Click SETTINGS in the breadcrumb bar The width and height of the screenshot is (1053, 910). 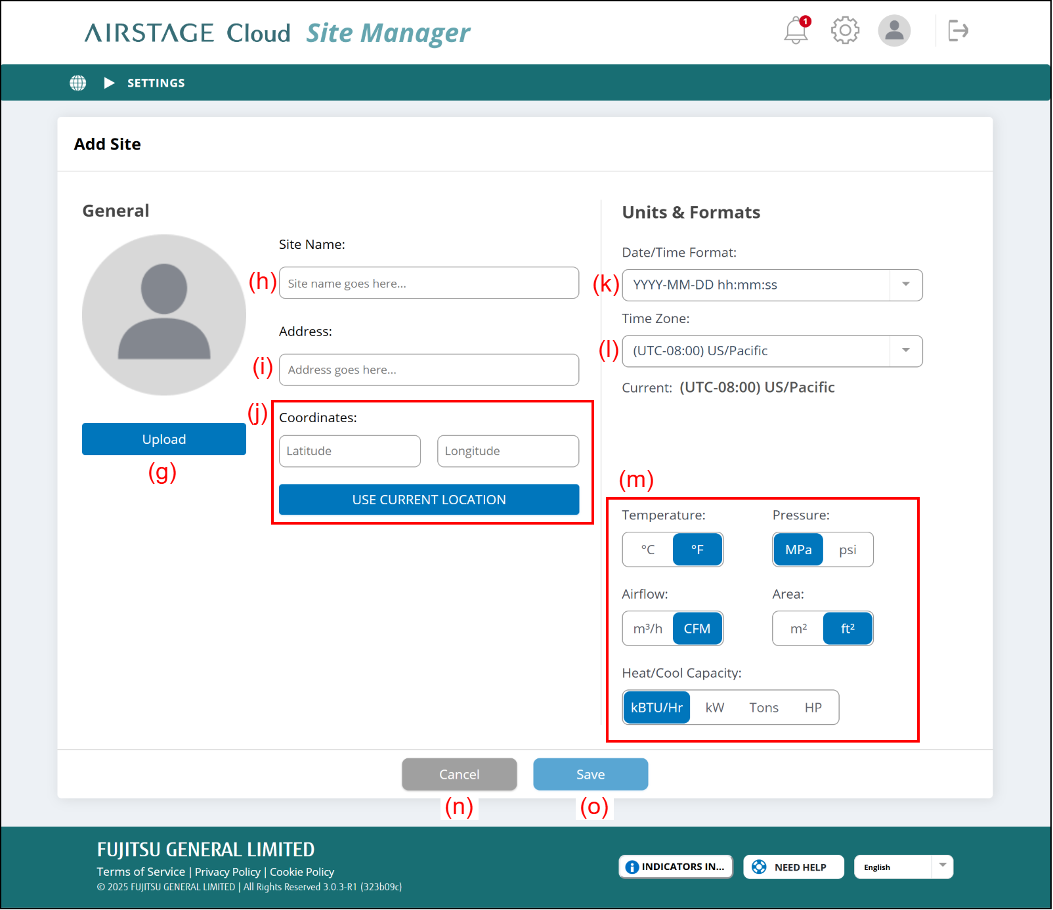(156, 83)
